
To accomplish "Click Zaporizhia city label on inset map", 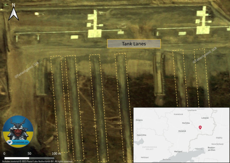I will tap(141, 135).
